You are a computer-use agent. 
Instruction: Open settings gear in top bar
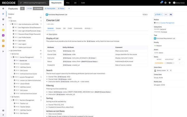pyautogui.click(x=170, y=3)
